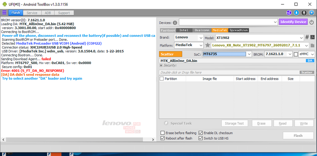The image size is (317, 156).
Task: Expand the Security section
Action: tap(161, 66)
